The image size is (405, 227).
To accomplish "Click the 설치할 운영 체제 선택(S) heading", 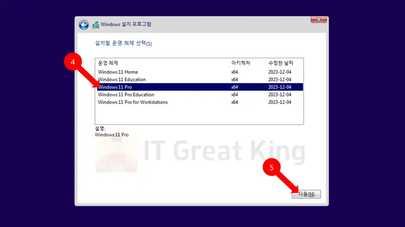I will pyautogui.click(x=123, y=43).
